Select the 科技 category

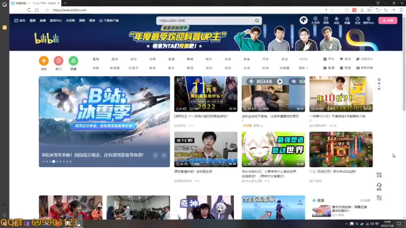point(228,59)
